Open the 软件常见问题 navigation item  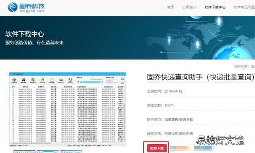tap(244, 7)
